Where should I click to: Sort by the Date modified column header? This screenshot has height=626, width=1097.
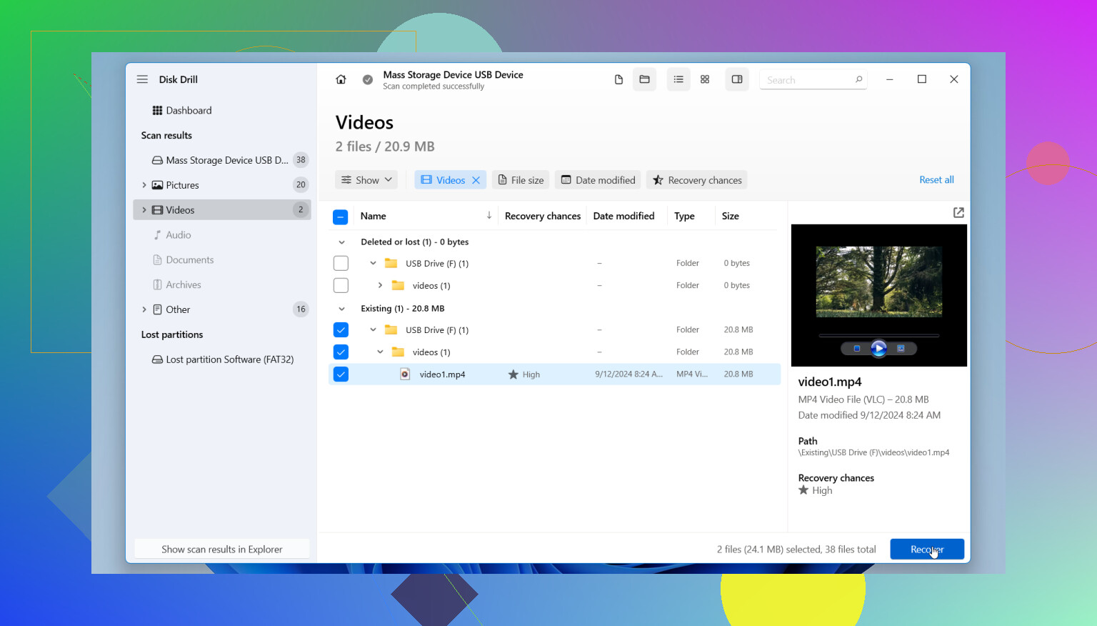click(623, 216)
